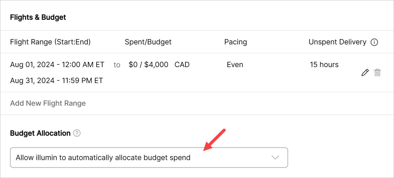Click the $0 / $4,000 budget value
This screenshot has height=178, width=394.
tap(148, 65)
